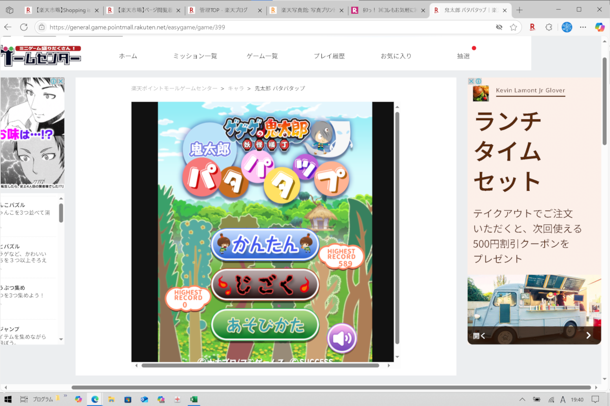
Task: Mute the game using the purple speaker button
Action: click(x=342, y=337)
